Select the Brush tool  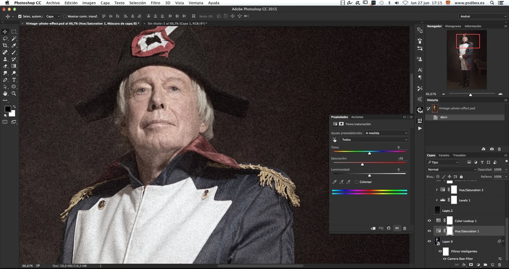point(14,52)
